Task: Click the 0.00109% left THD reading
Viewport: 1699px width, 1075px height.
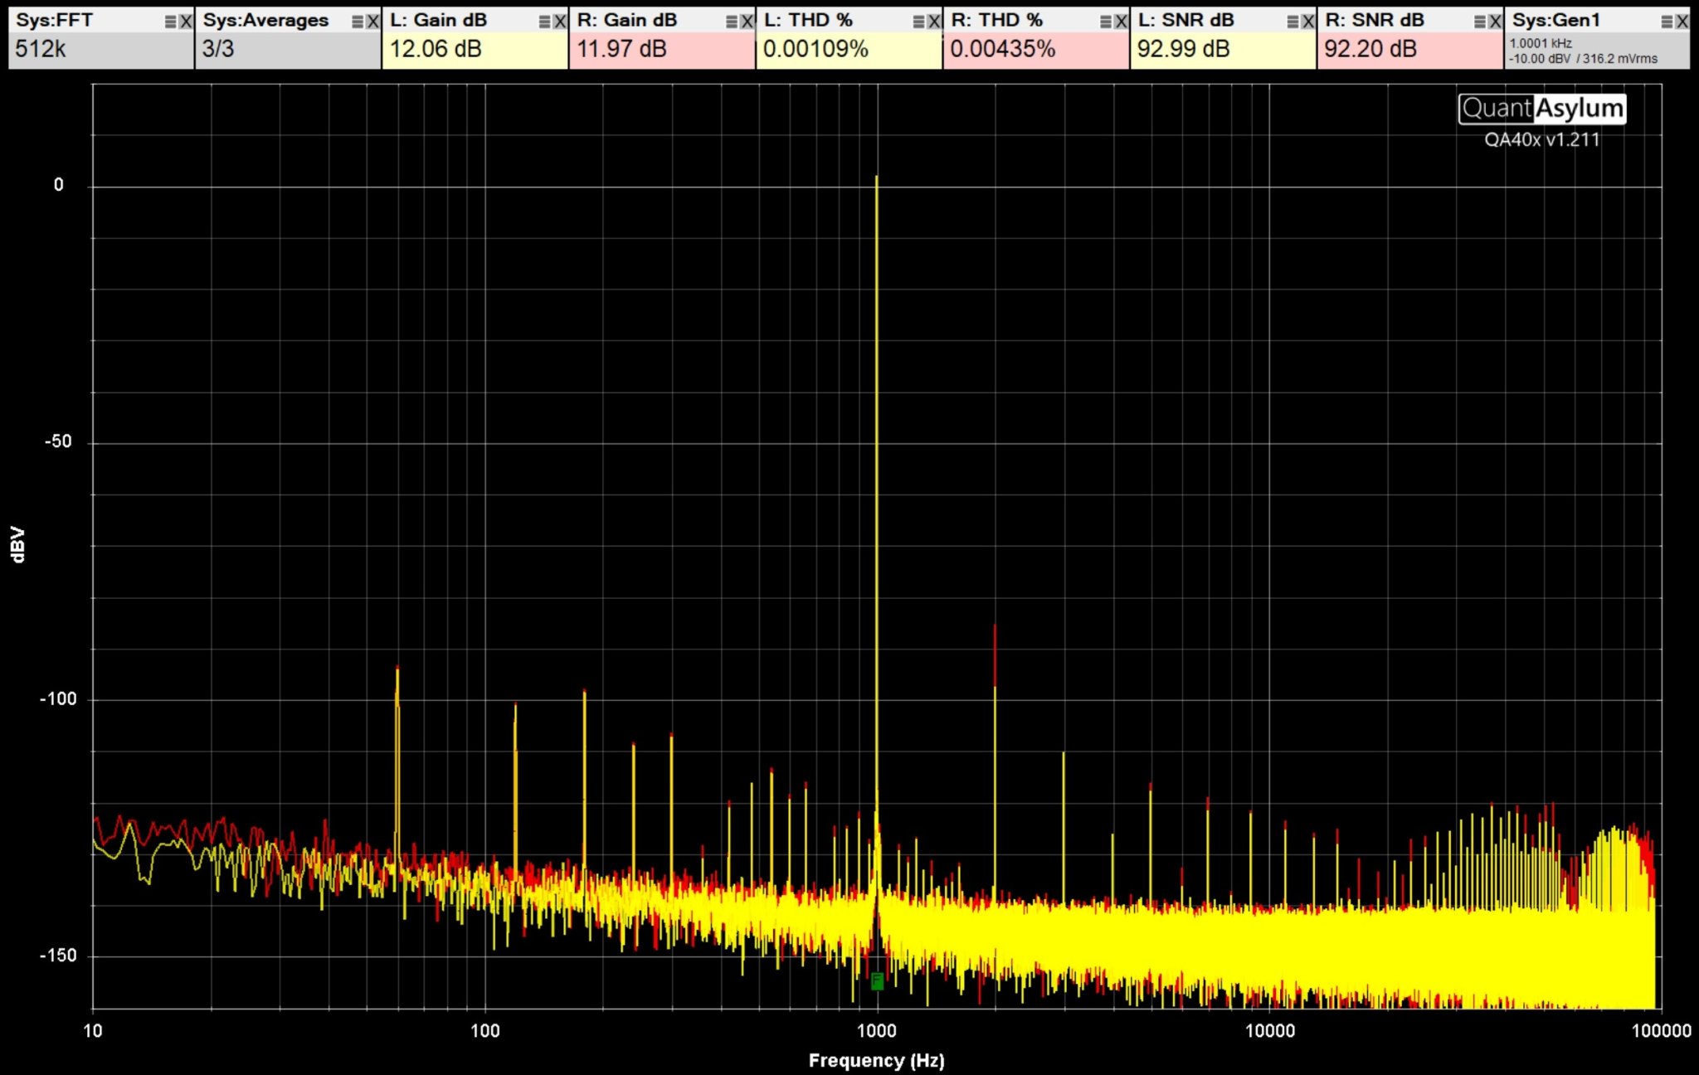Action: coord(815,49)
